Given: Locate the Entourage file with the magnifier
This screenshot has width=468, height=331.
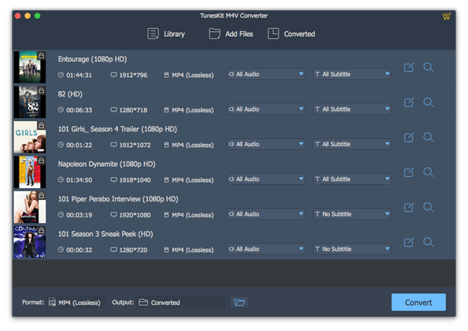Looking at the screenshot, I should click(x=428, y=68).
